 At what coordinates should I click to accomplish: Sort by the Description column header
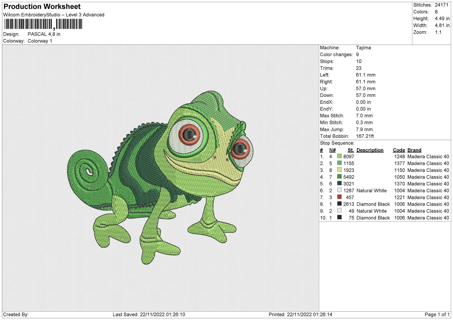[x=370, y=150]
